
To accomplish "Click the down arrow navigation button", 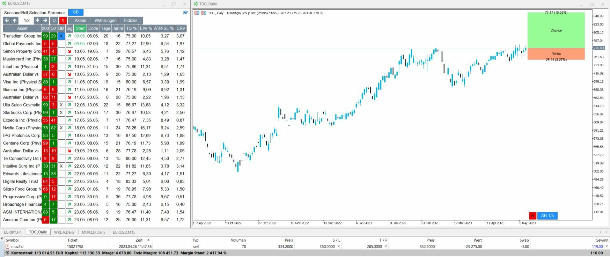I will [x=37, y=20].
